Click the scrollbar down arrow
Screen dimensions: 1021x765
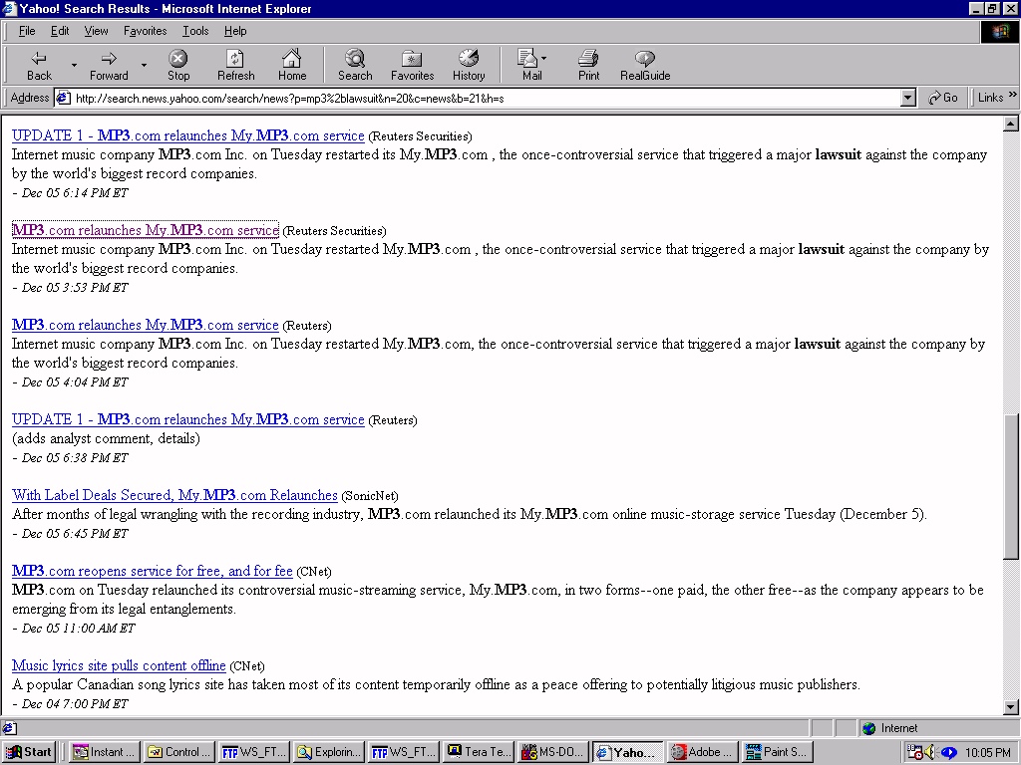pyautogui.click(x=1011, y=707)
